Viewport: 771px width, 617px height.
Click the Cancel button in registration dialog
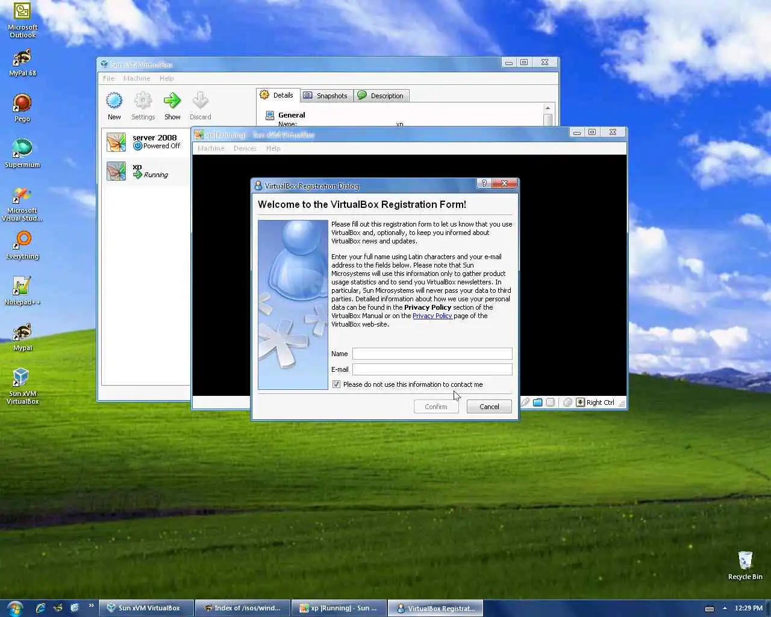(x=489, y=407)
